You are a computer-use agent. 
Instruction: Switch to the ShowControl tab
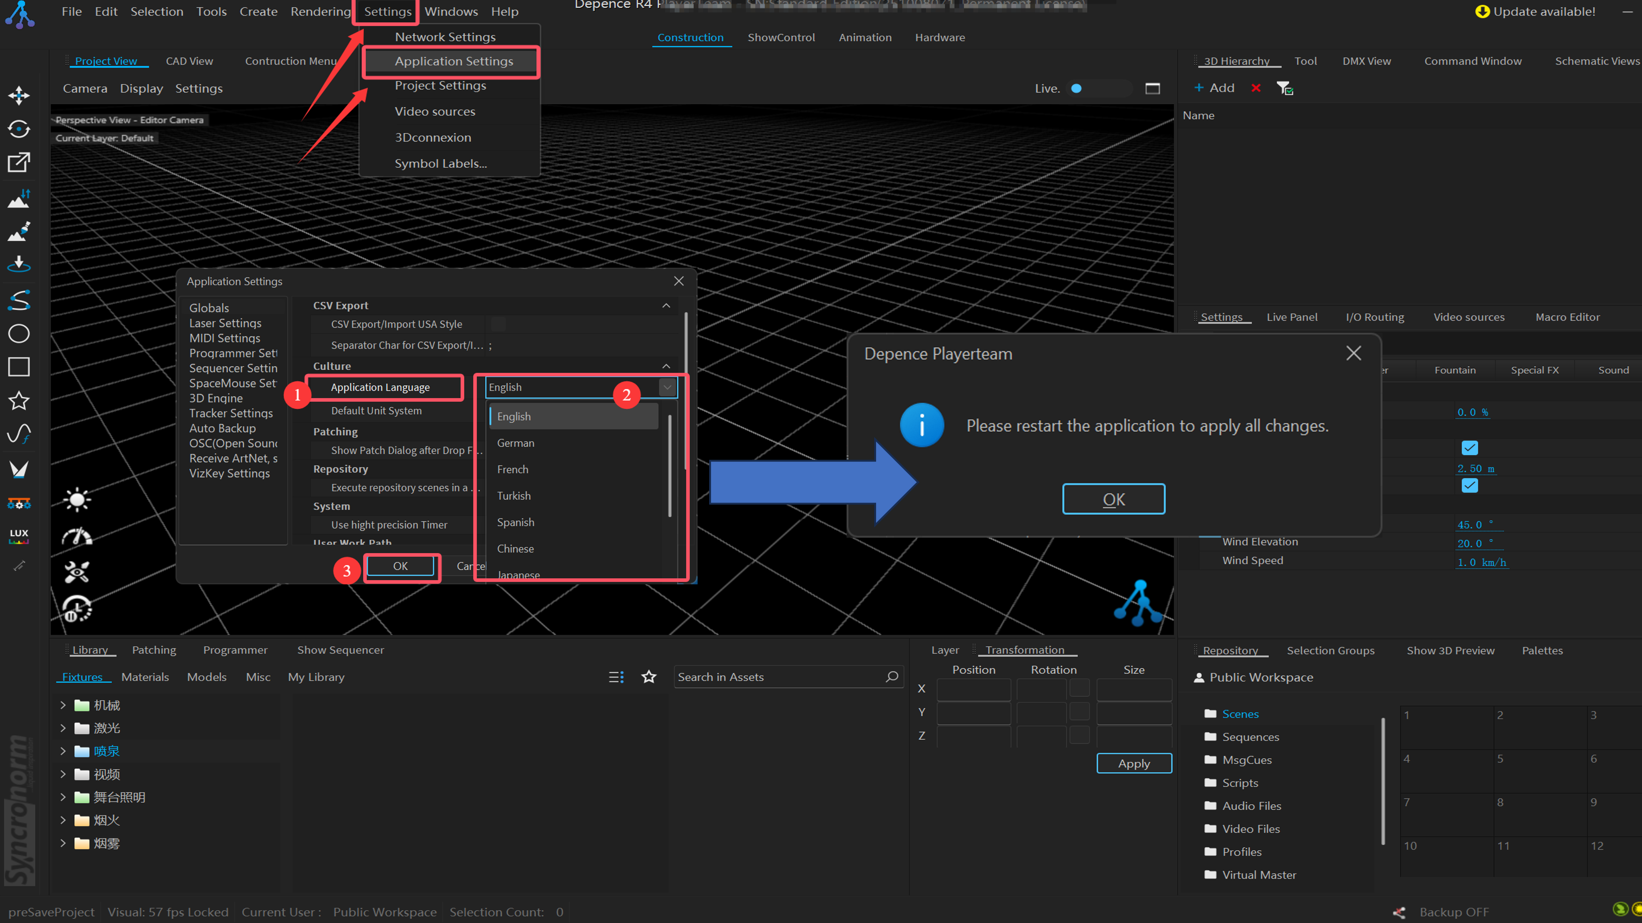pyautogui.click(x=781, y=38)
